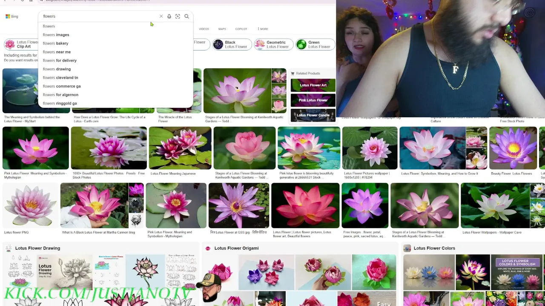Image resolution: width=545 pixels, height=306 pixels.
Task: Click the Lotus Flower Origami heading icon
Action: point(208,248)
